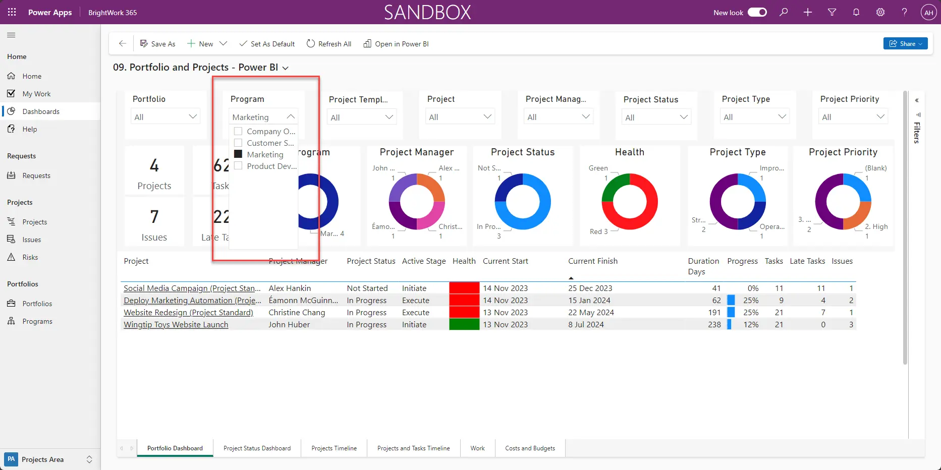Check the Company O... program checkbox

click(238, 132)
